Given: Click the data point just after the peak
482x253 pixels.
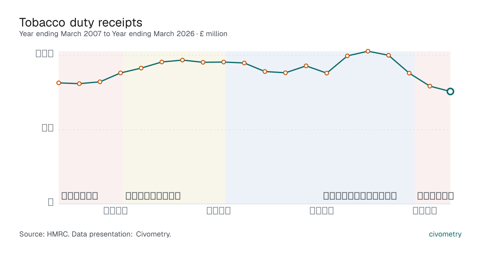Looking at the screenshot, I should click(x=388, y=55).
